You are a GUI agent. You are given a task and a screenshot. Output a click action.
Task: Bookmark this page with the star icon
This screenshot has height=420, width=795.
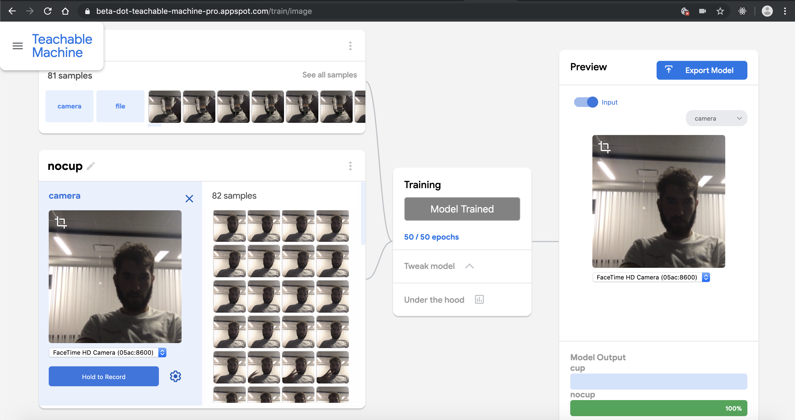click(720, 11)
